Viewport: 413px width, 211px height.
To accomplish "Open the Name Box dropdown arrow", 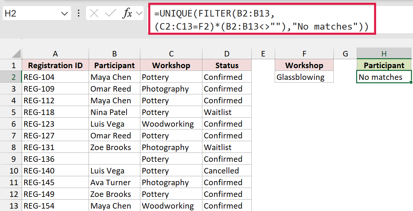I will pos(64,13).
